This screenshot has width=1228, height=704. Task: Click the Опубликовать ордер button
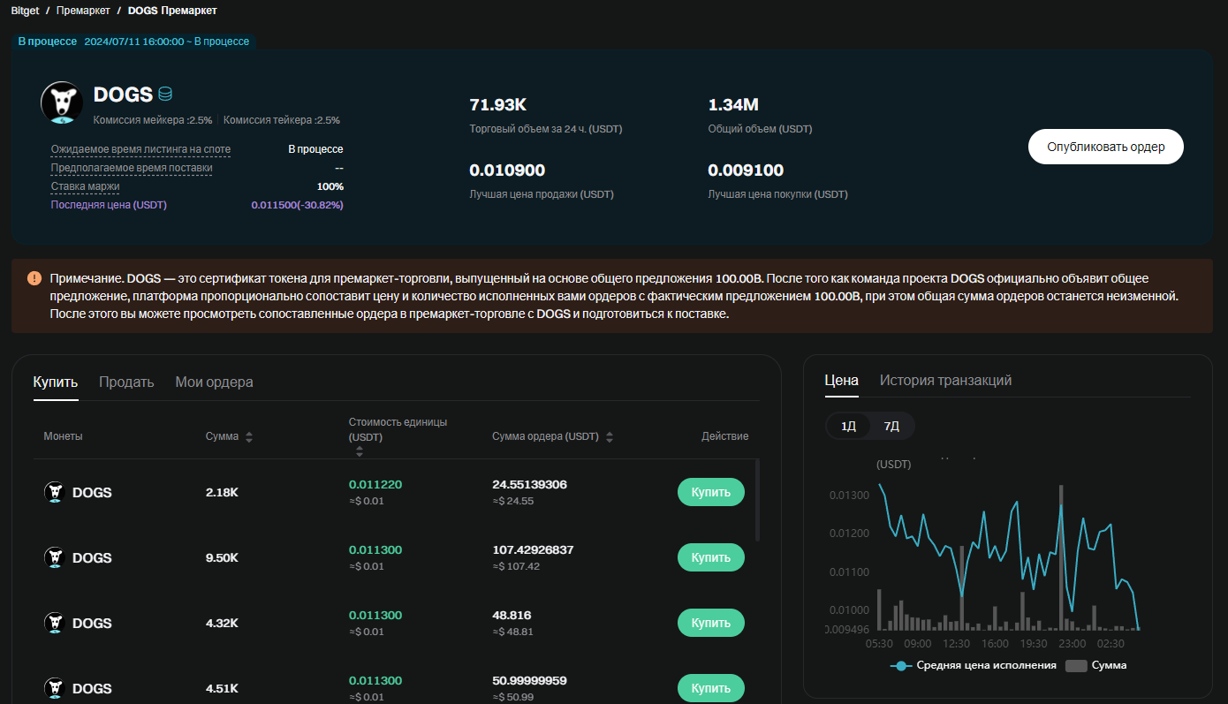click(1105, 147)
